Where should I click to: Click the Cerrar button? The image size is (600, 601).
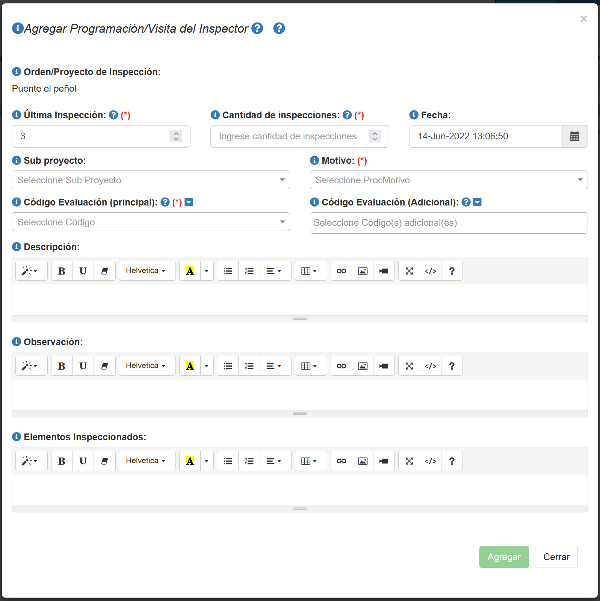click(x=556, y=557)
